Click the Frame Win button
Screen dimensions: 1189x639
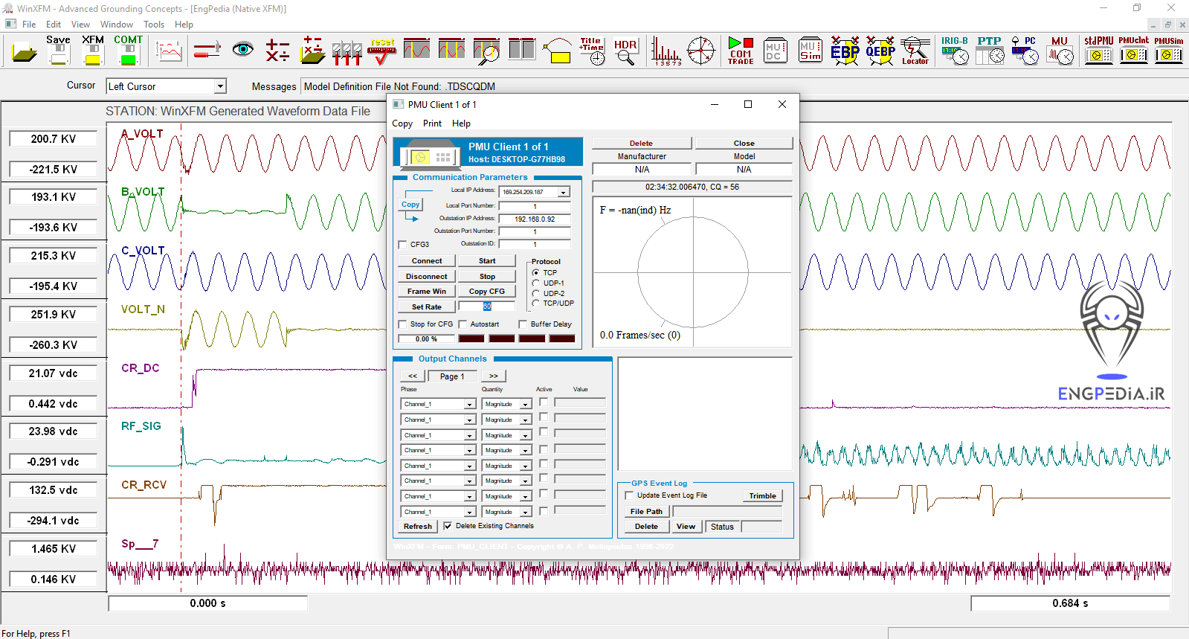coord(427,292)
